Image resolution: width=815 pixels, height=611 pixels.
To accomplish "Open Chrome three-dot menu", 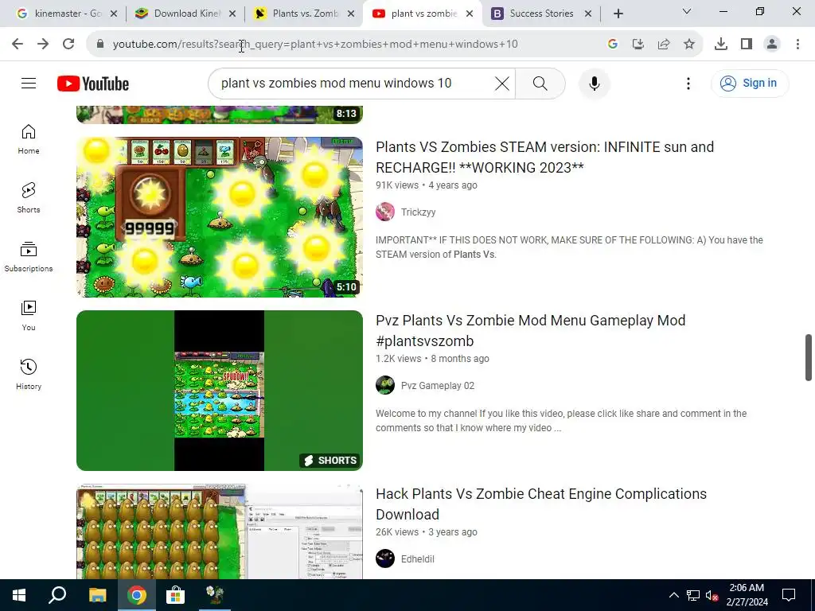I will tap(797, 45).
